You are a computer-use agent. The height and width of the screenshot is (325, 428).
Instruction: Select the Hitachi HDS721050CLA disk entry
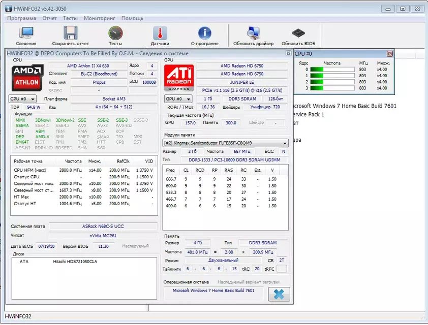[x=75, y=262]
